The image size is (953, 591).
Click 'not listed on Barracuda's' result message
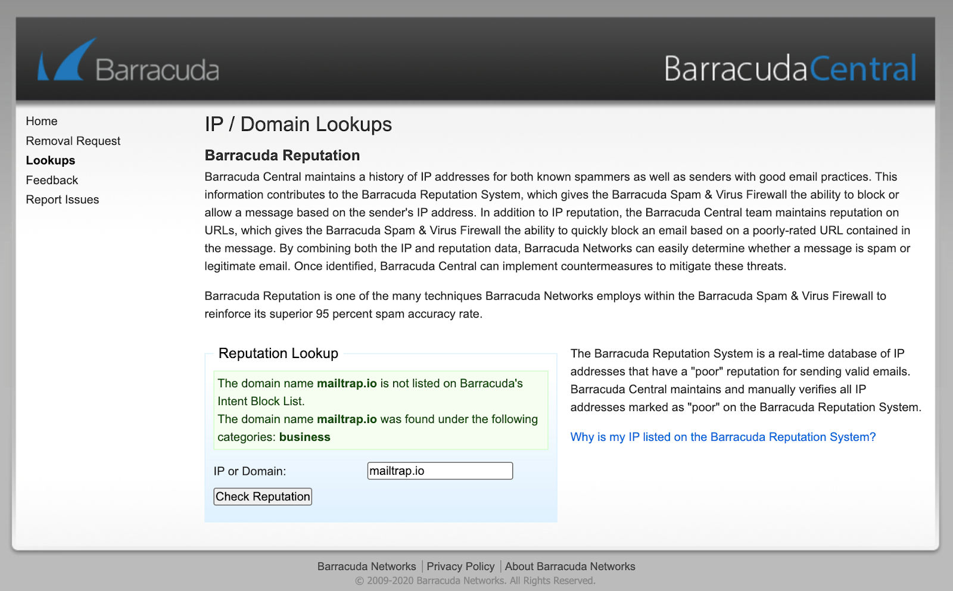click(x=370, y=392)
